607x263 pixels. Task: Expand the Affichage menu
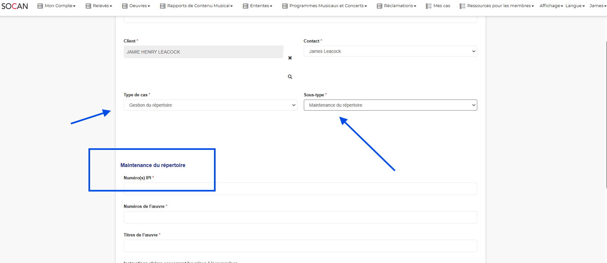(x=551, y=6)
